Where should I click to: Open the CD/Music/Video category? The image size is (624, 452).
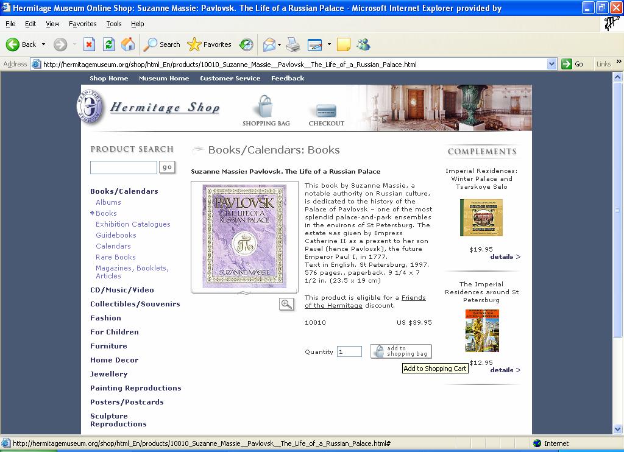(x=122, y=290)
